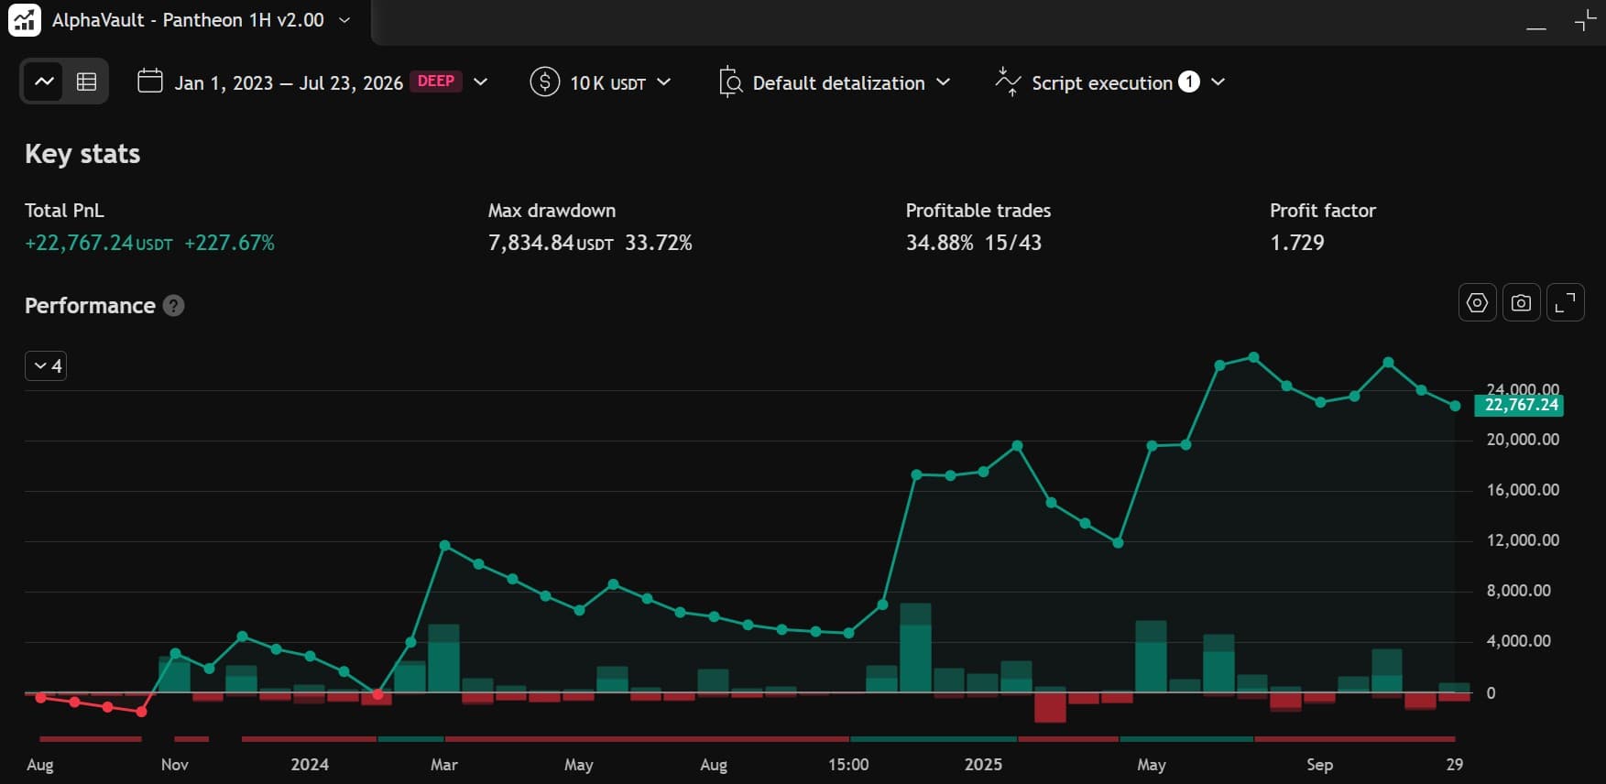
Task: Click the Nov label on the time axis
Action: coord(175,765)
